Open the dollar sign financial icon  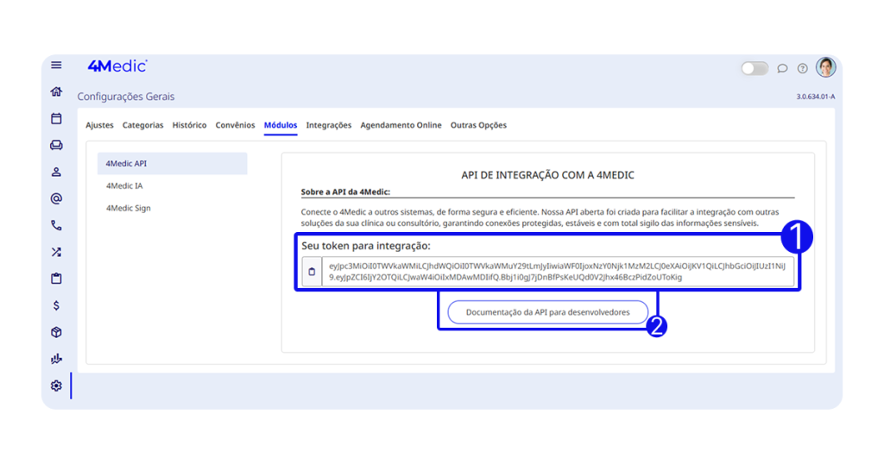(56, 305)
